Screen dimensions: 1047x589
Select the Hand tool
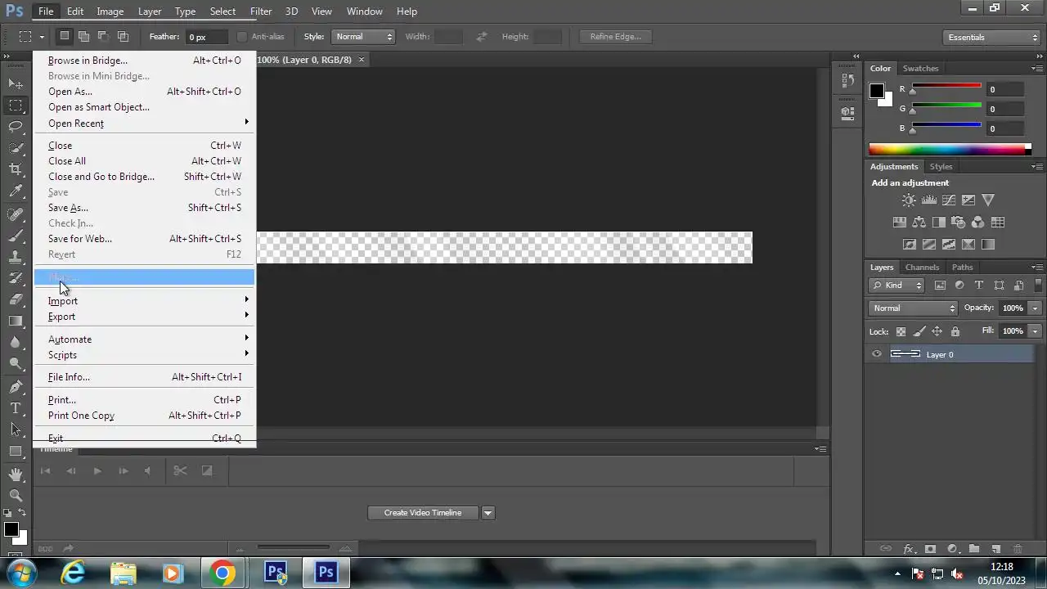[x=16, y=474]
